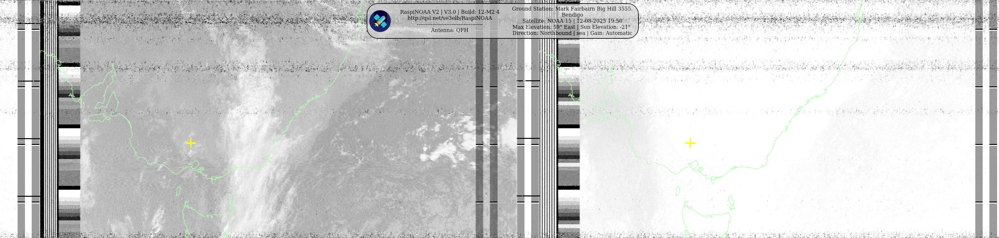This screenshot has width=999, height=238.
Task: Click the Ground Station name line
Action: (x=572, y=9)
